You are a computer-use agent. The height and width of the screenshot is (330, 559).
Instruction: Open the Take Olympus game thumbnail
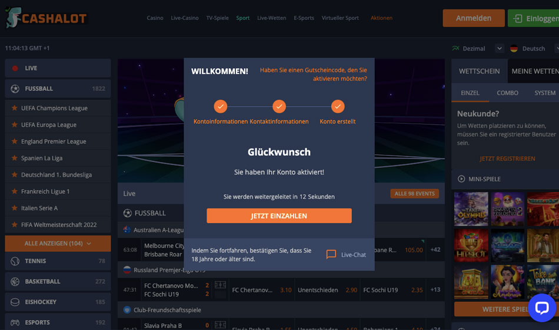pyautogui.click(x=471, y=209)
